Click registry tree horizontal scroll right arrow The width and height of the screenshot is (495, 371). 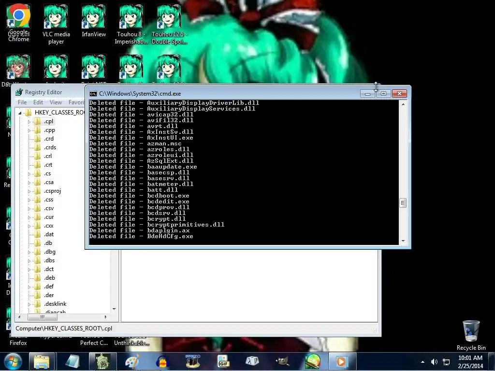click(106, 317)
